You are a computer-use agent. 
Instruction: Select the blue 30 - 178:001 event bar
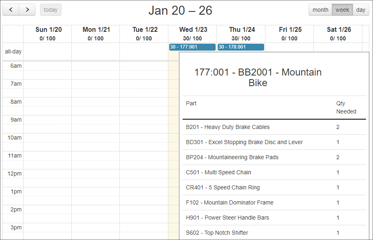point(241,47)
